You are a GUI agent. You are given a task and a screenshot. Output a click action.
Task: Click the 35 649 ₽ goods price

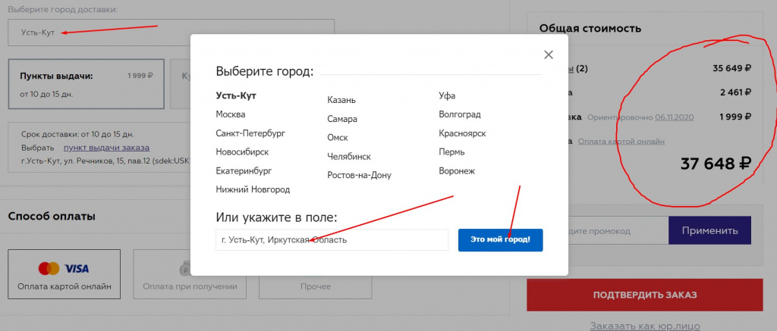(731, 68)
